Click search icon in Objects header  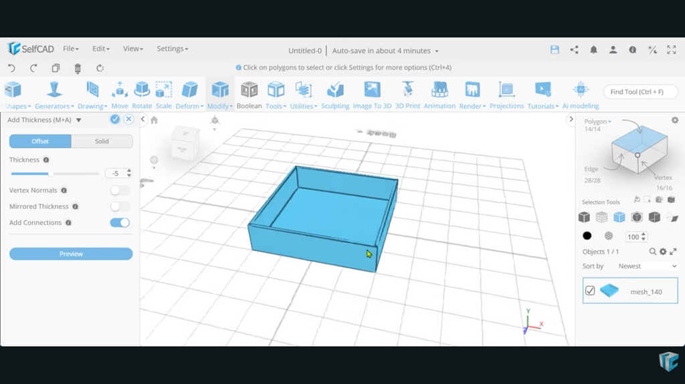[x=653, y=252]
